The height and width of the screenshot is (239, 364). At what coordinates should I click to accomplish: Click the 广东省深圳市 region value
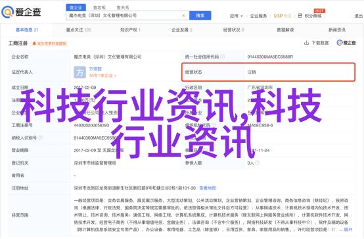(x=260, y=88)
